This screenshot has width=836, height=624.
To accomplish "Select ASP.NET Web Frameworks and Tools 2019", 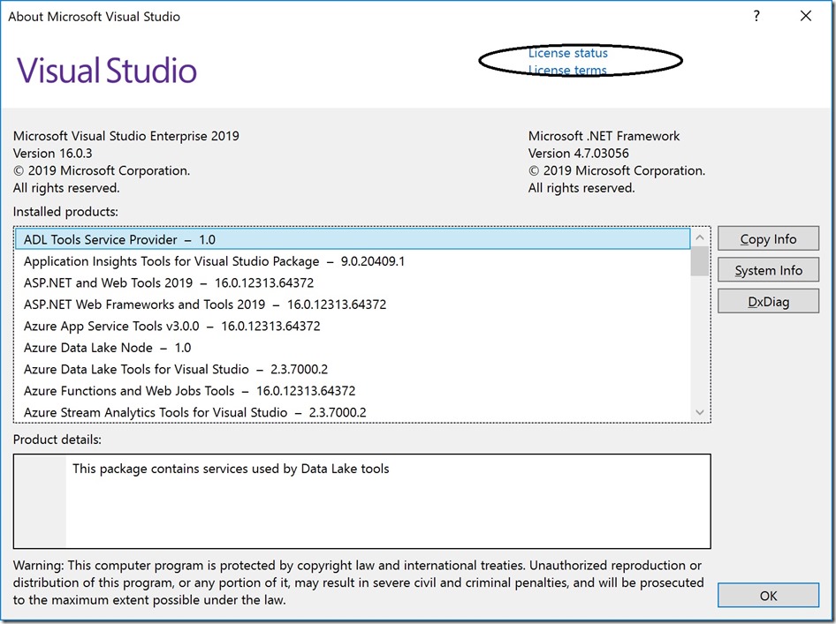I will 353,304.
